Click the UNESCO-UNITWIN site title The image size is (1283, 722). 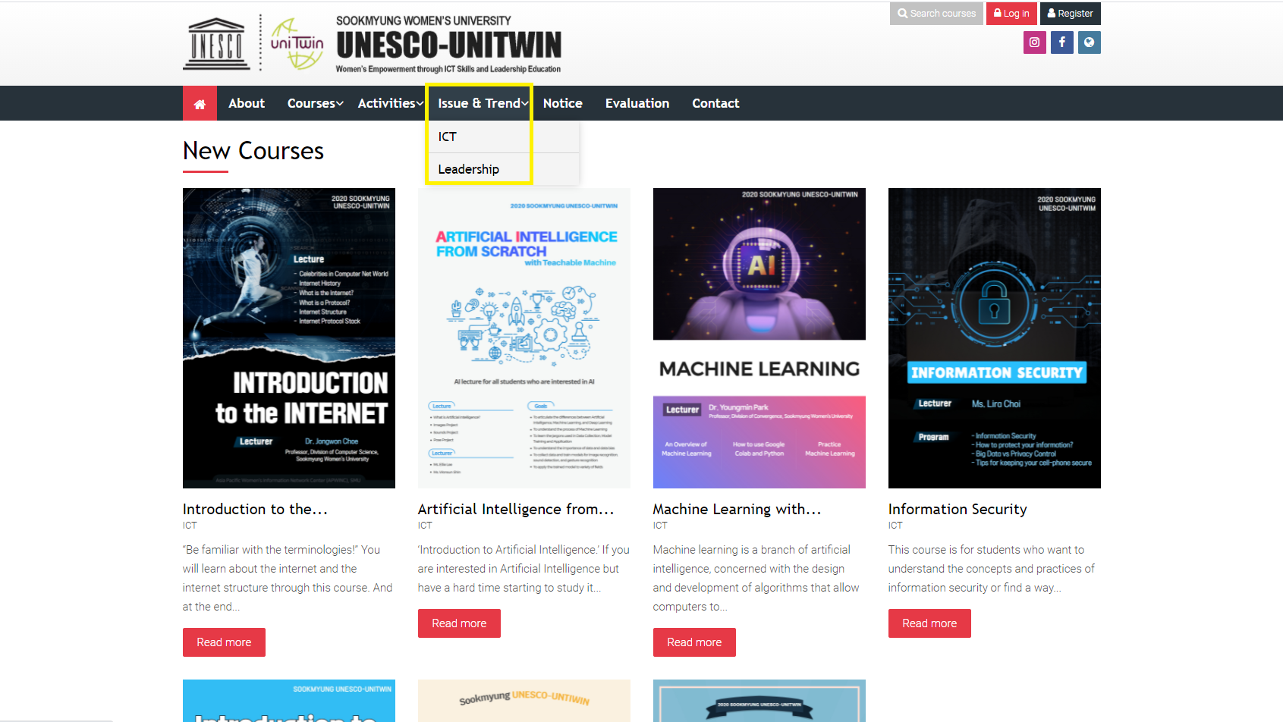point(448,45)
